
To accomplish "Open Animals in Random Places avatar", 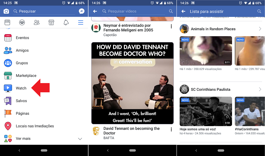I will click(184, 29).
